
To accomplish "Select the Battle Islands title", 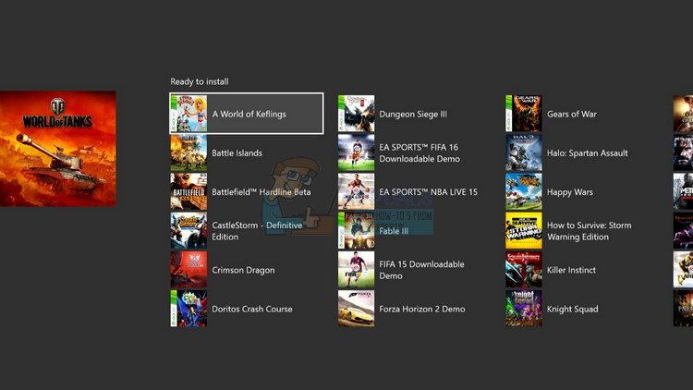I will click(x=237, y=153).
